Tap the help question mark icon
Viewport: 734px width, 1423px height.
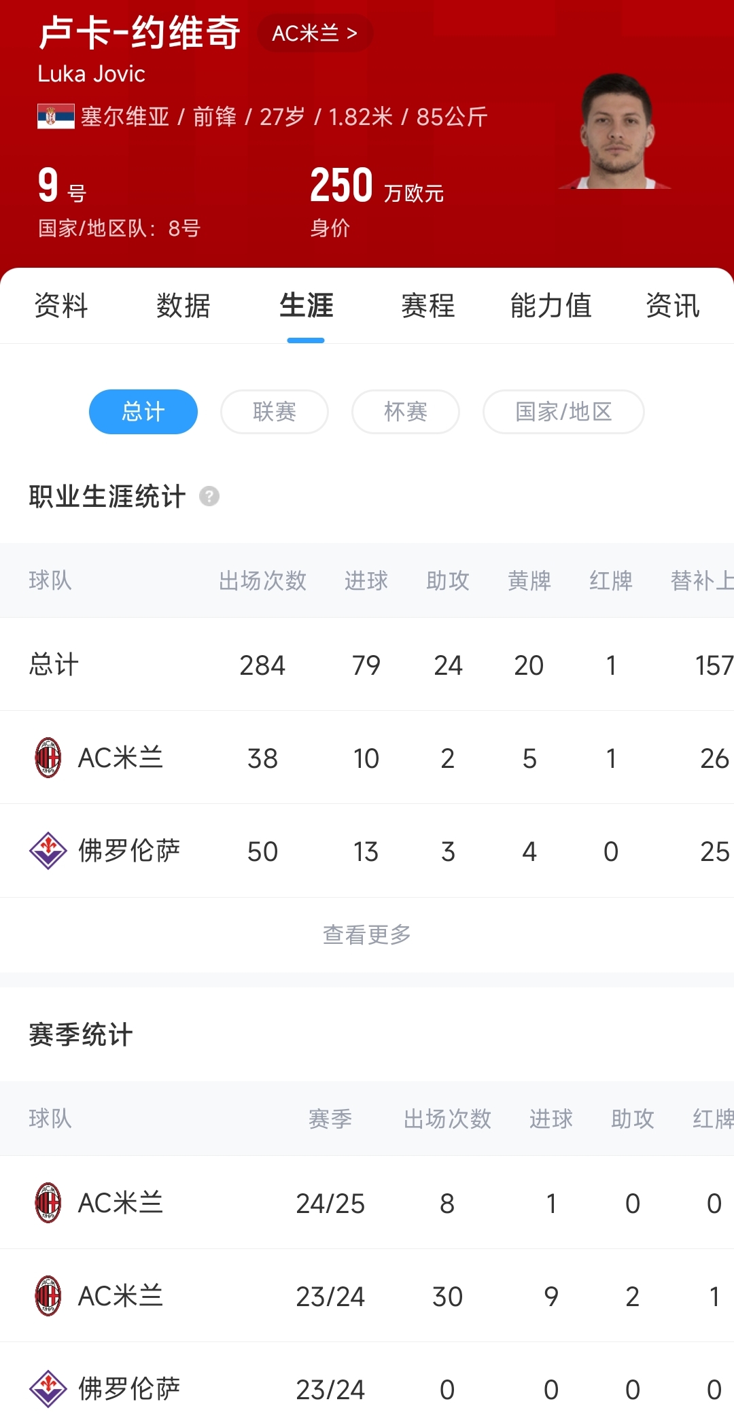point(209,497)
